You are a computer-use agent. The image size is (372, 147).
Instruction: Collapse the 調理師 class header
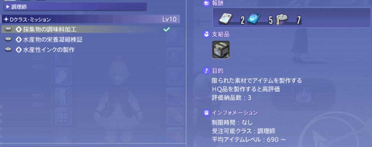75,7
